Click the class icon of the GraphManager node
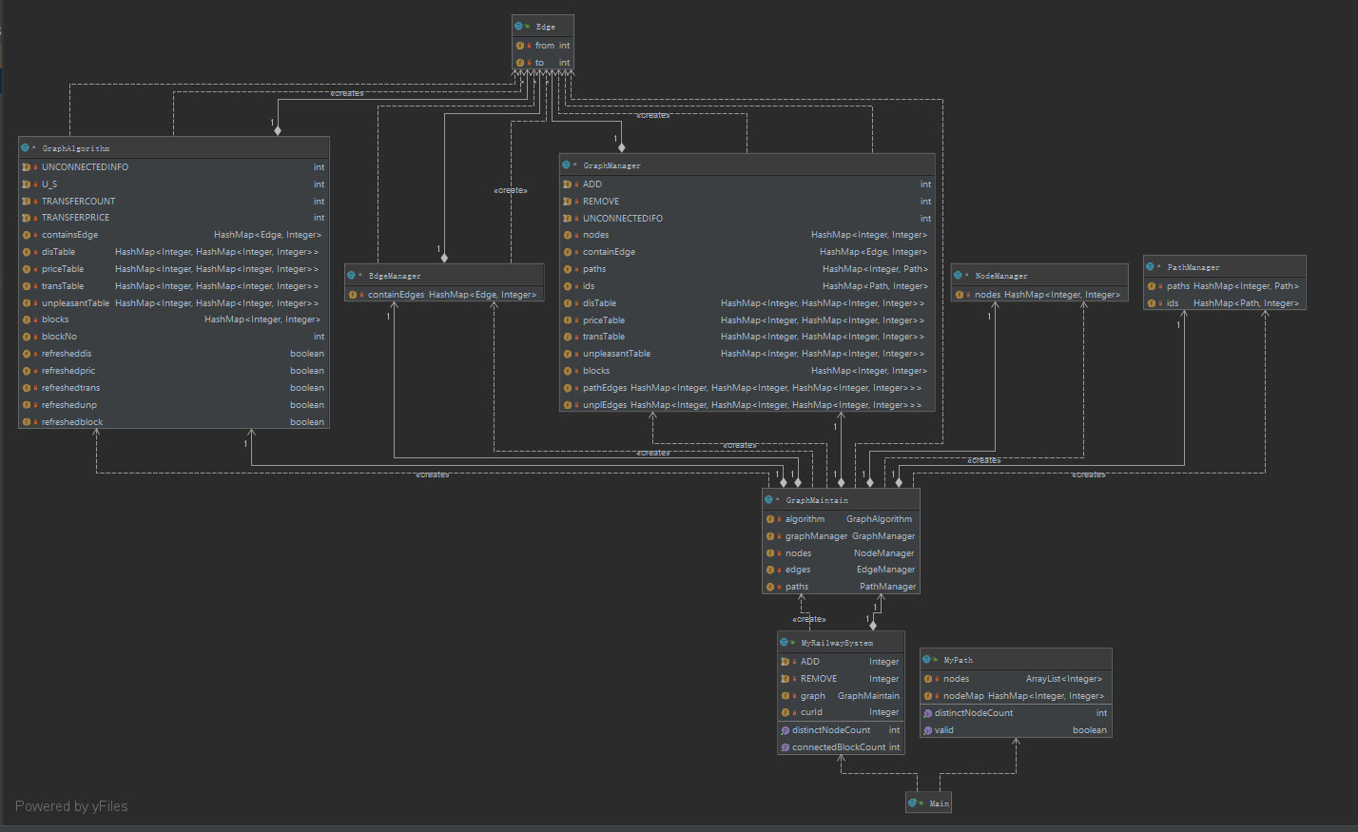 click(567, 165)
